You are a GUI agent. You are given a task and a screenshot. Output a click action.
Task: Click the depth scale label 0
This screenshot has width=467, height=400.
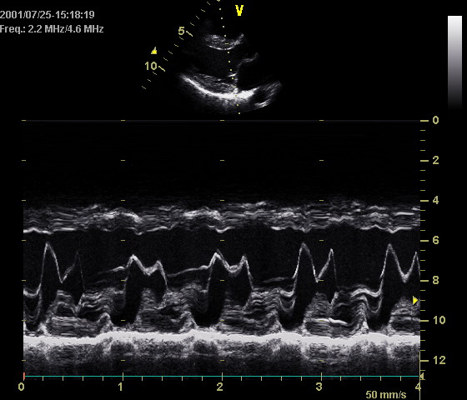pos(435,120)
